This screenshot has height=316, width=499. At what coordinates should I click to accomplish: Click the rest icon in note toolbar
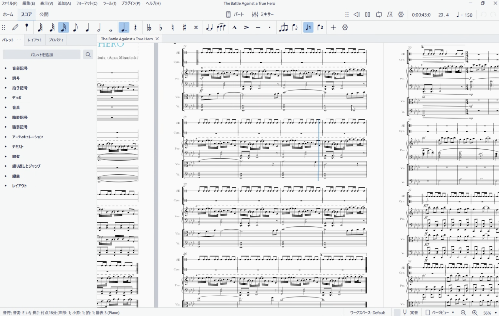[135, 27]
